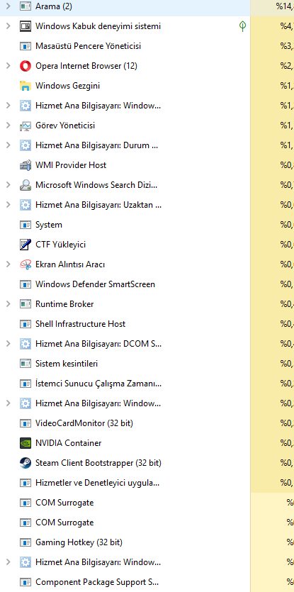The image size is (294, 592).
Task: Expand the Arama (2) process group
Action: 9,6
